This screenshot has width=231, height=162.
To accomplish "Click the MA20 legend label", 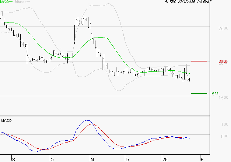I will (x=4, y=2).
